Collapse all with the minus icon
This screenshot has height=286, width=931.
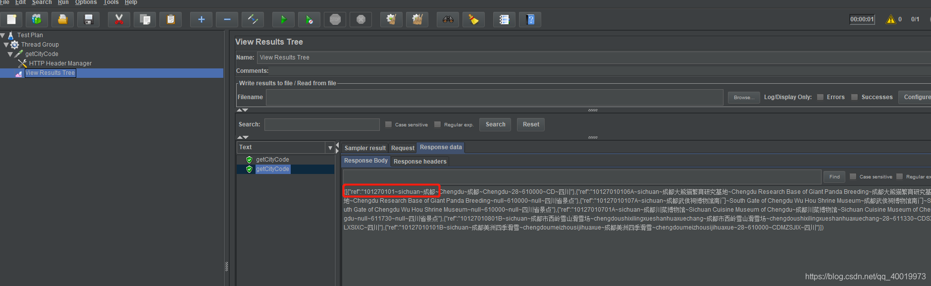pyautogui.click(x=227, y=19)
